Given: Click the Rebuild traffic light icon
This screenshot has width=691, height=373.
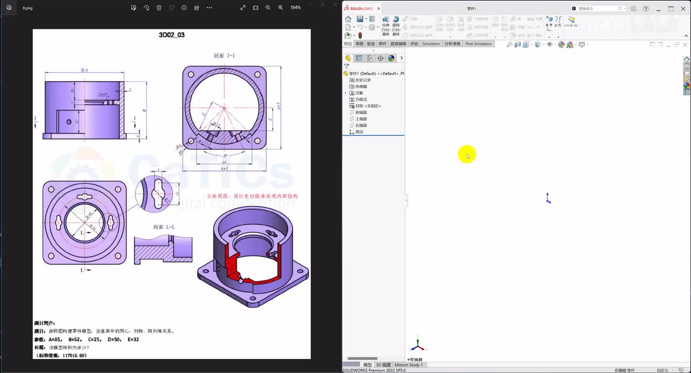Looking at the screenshot, I should [360, 36].
